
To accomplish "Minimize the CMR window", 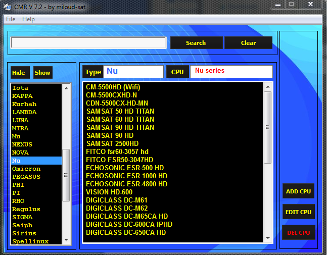I will pyautogui.click(x=278, y=5).
